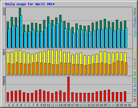Click day label 22 on the x-axis
The width and height of the screenshot is (138, 108).
click(93, 105)
